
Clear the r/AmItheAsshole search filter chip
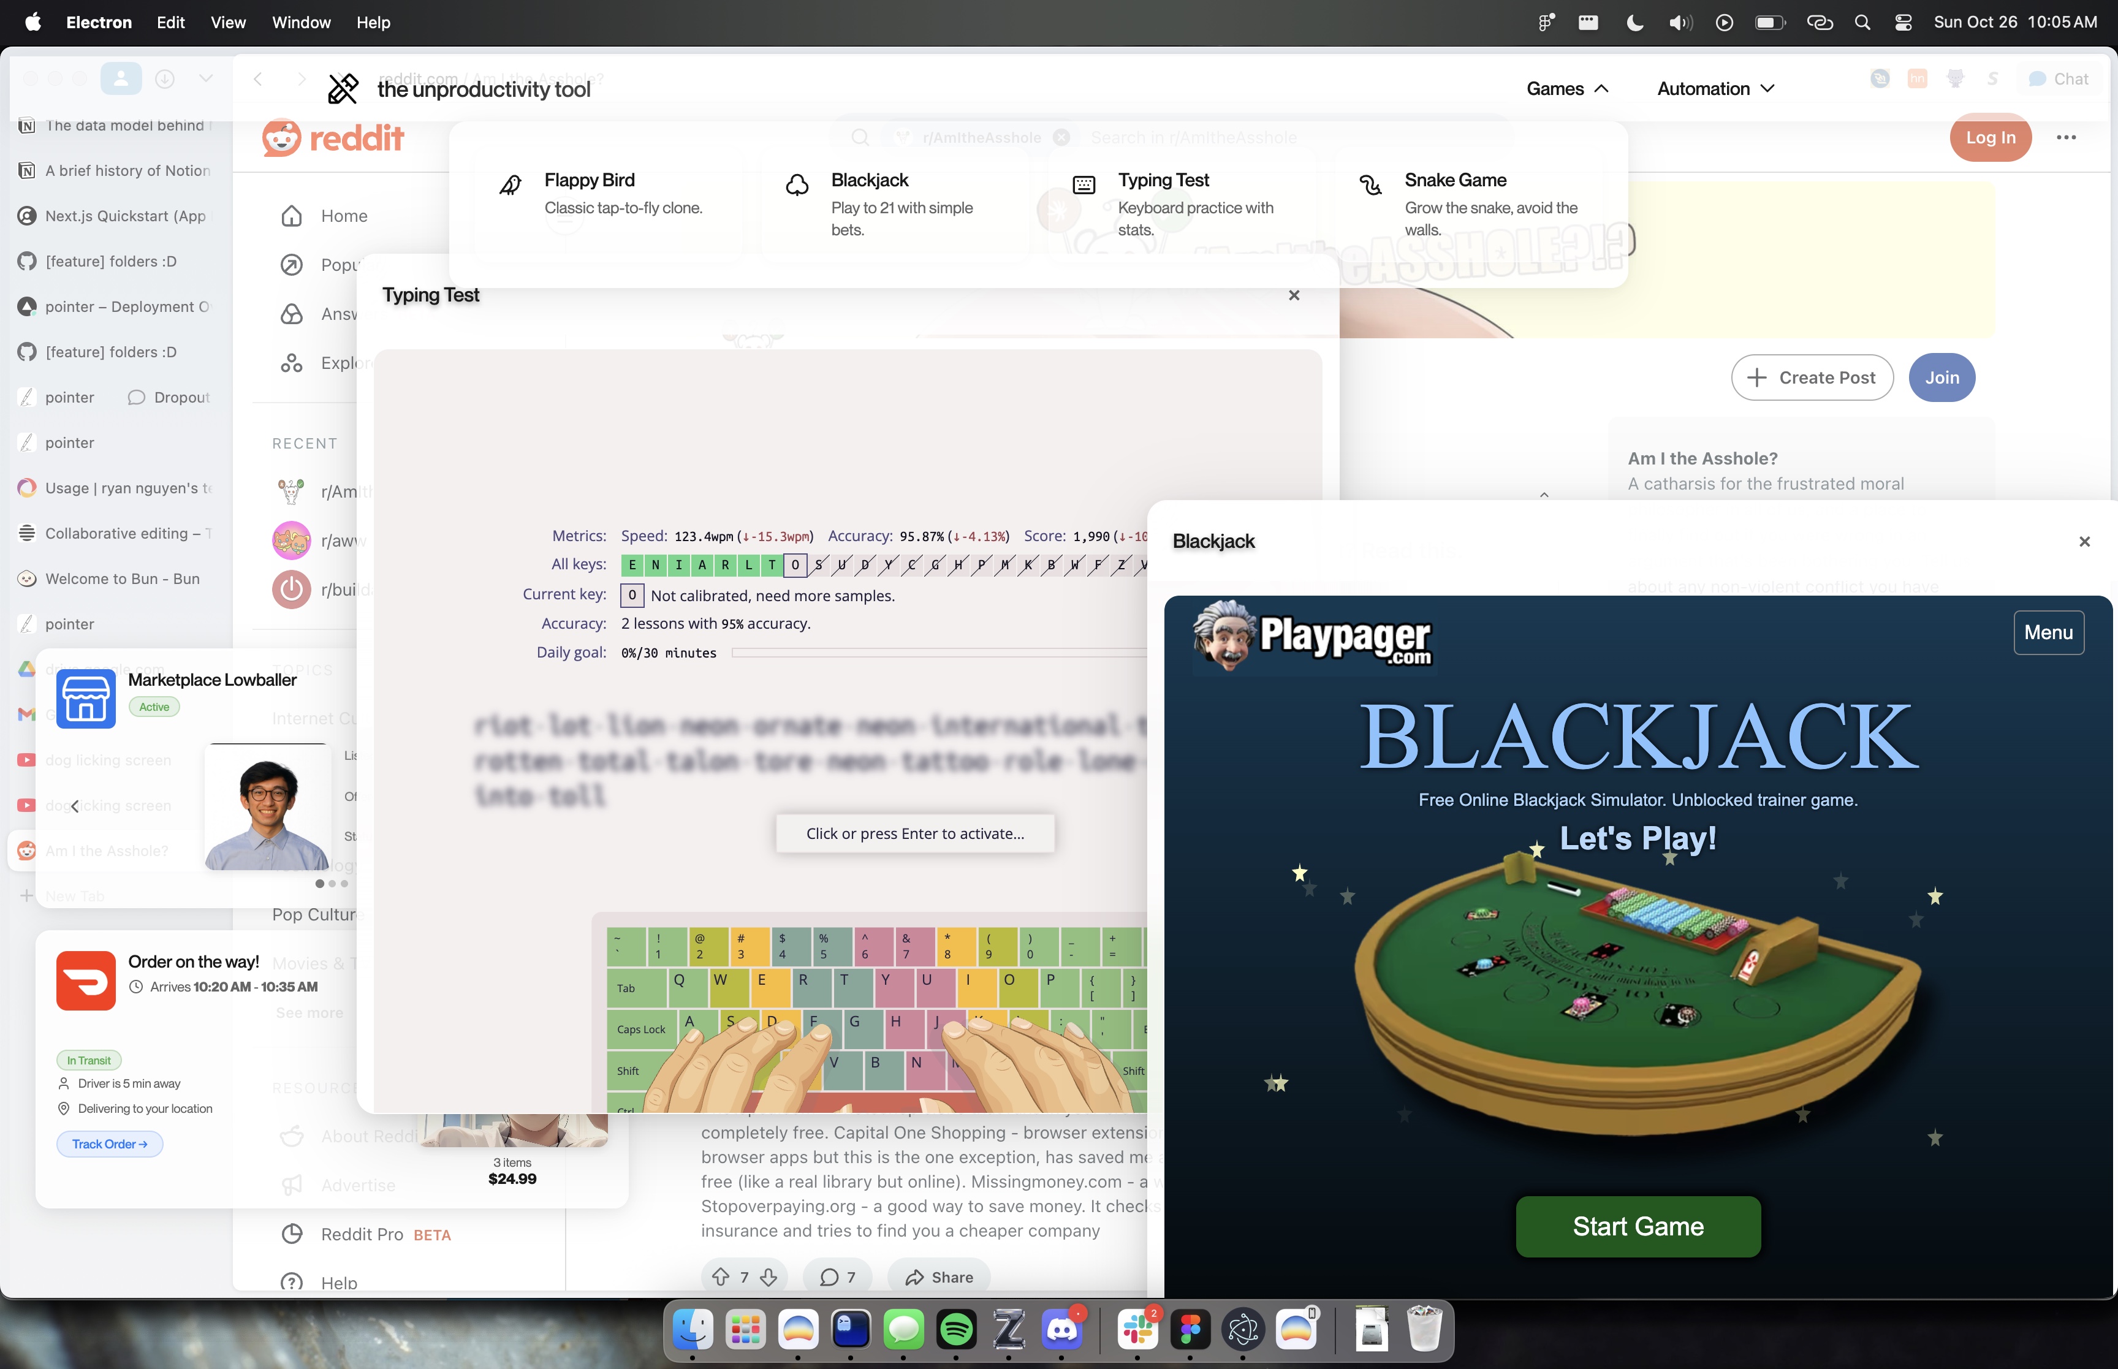click(1061, 138)
